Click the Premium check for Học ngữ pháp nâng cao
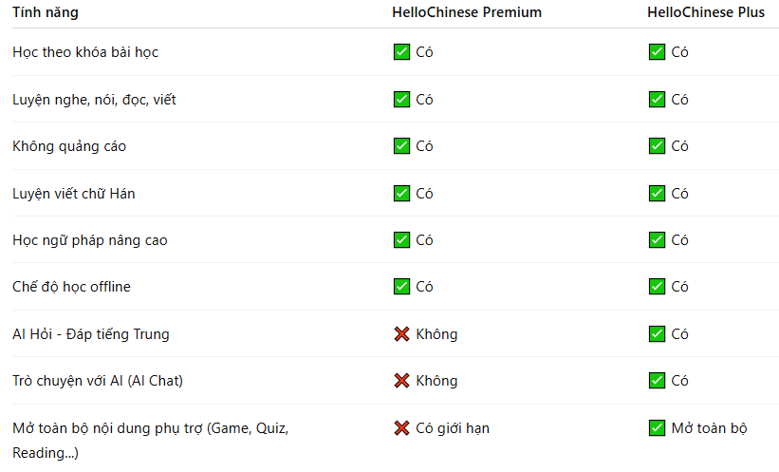Image resolution: width=779 pixels, height=472 pixels. tap(401, 240)
